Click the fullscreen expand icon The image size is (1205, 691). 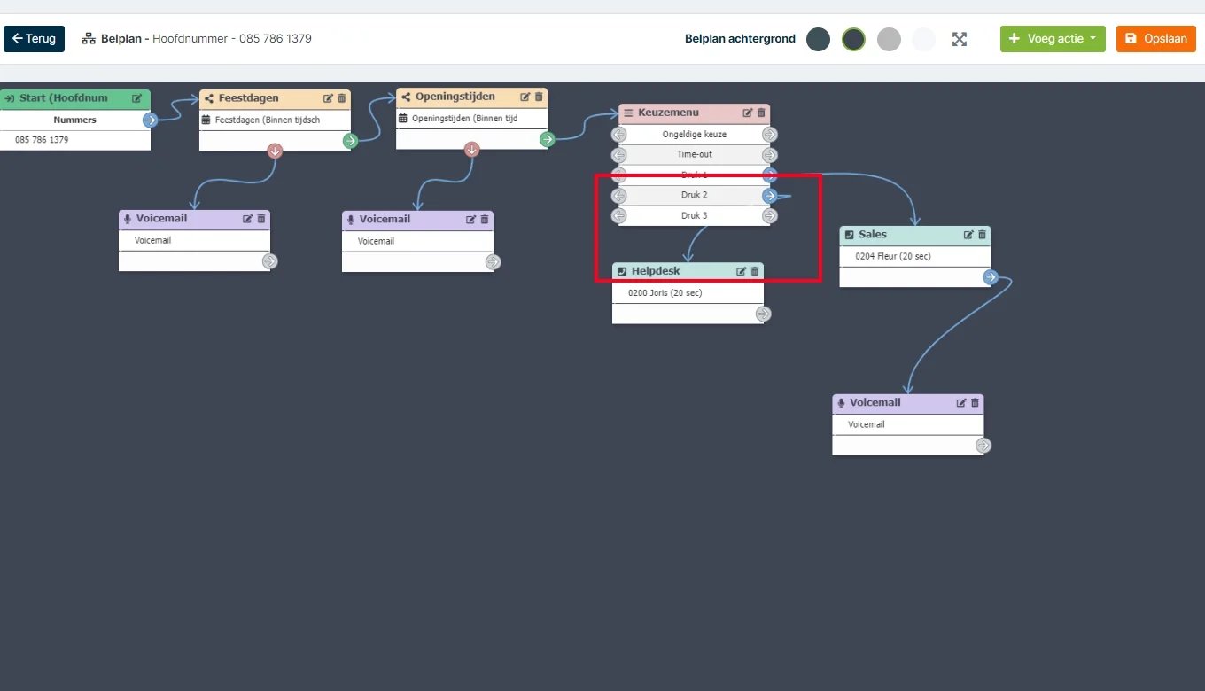pyautogui.click(x=960, y=39)
